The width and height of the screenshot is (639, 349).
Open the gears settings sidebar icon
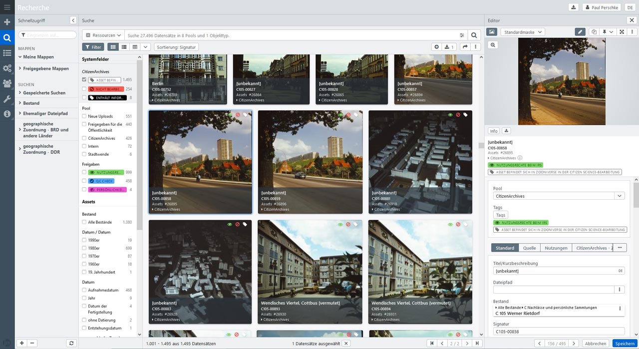click(7, 68)
